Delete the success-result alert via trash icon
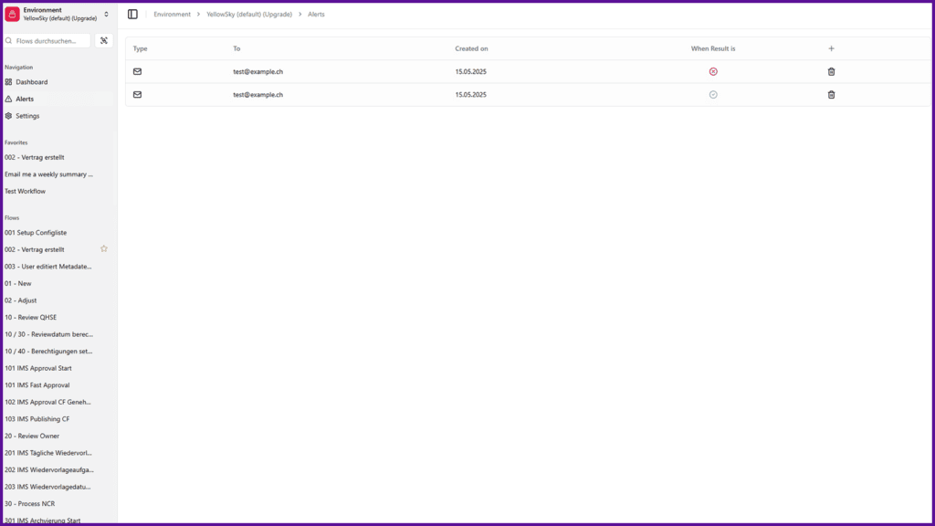 (831, 95)
